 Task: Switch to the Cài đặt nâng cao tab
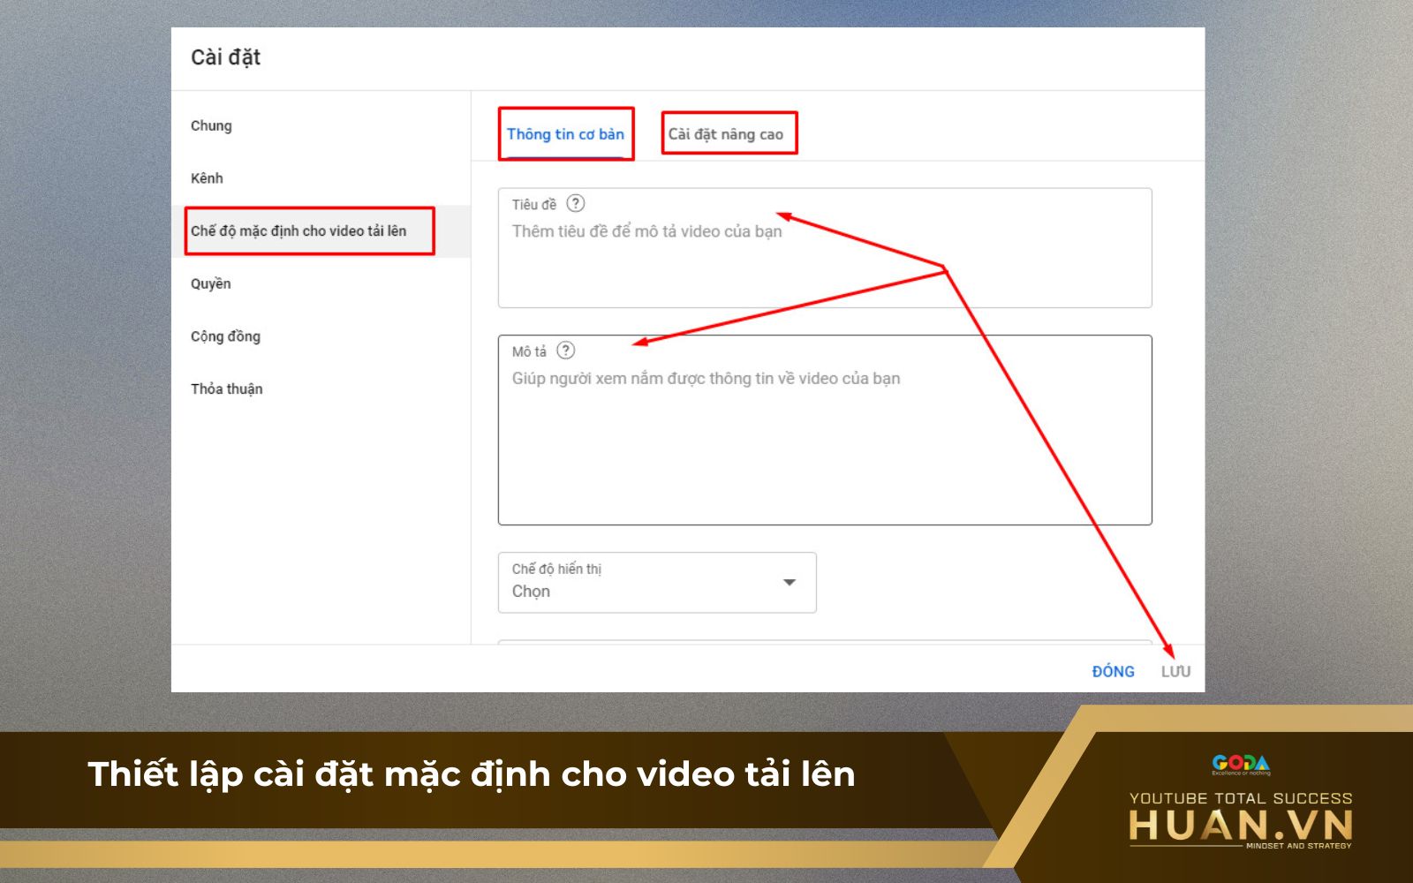[x=725, y=134]
